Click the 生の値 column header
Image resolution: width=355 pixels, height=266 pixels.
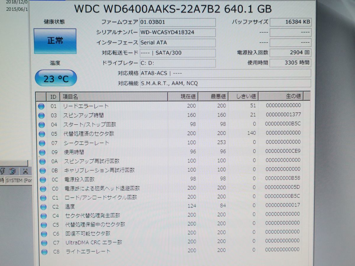280,96
